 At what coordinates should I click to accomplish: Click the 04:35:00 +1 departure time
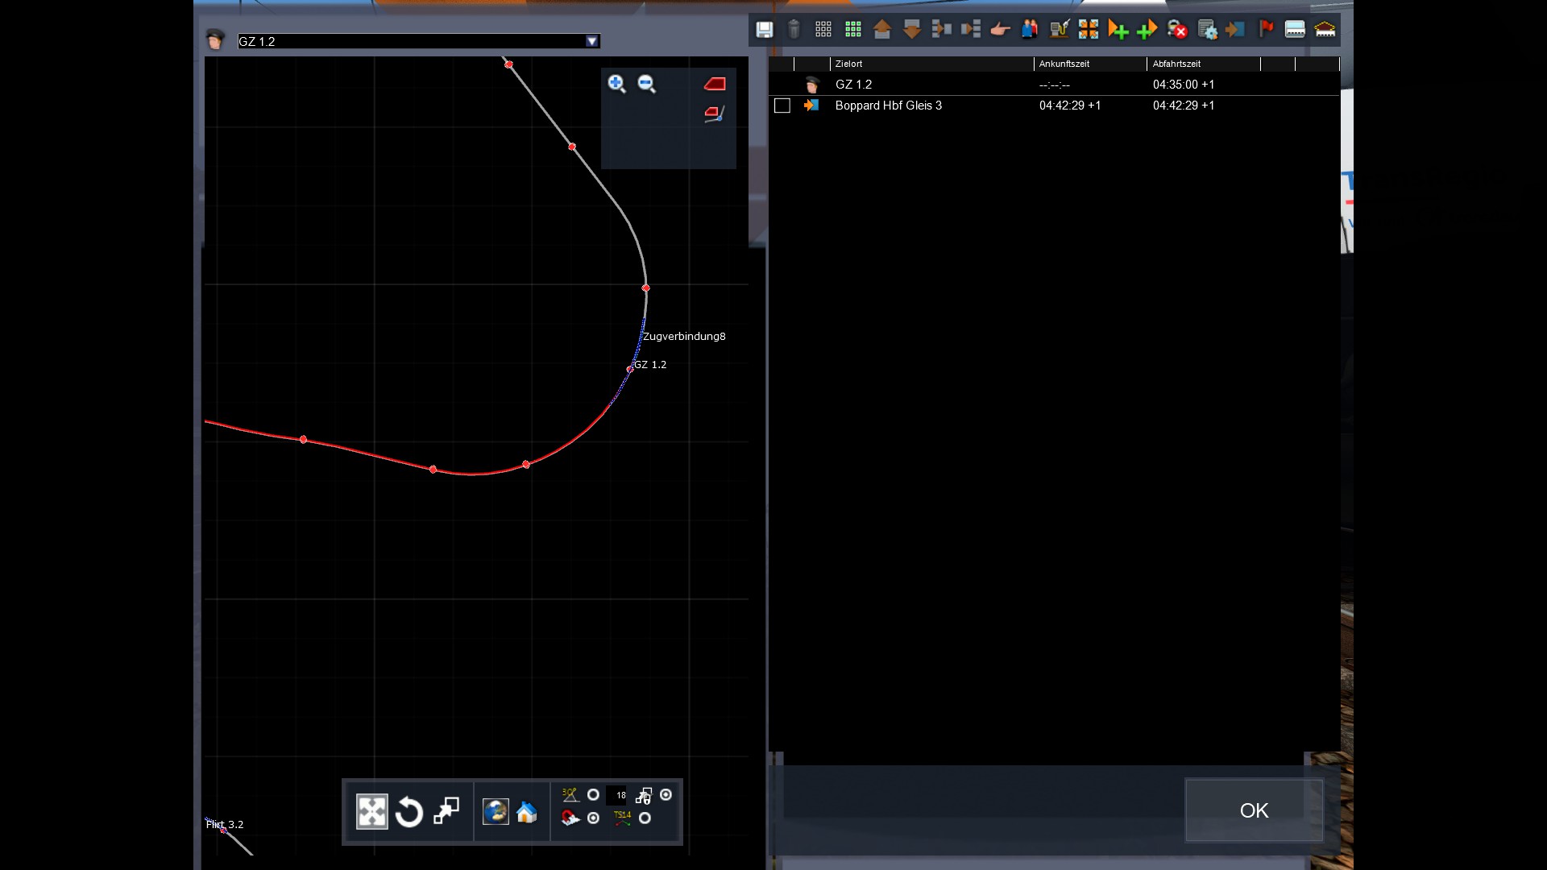1184,85
